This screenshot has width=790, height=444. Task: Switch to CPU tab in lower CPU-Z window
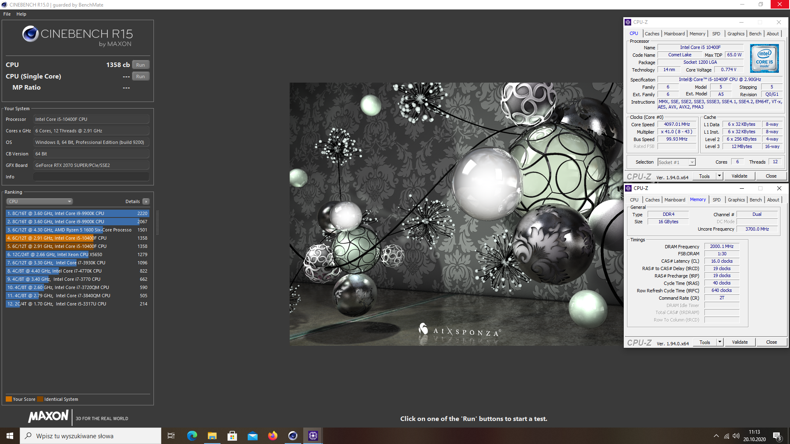[634, 200]
